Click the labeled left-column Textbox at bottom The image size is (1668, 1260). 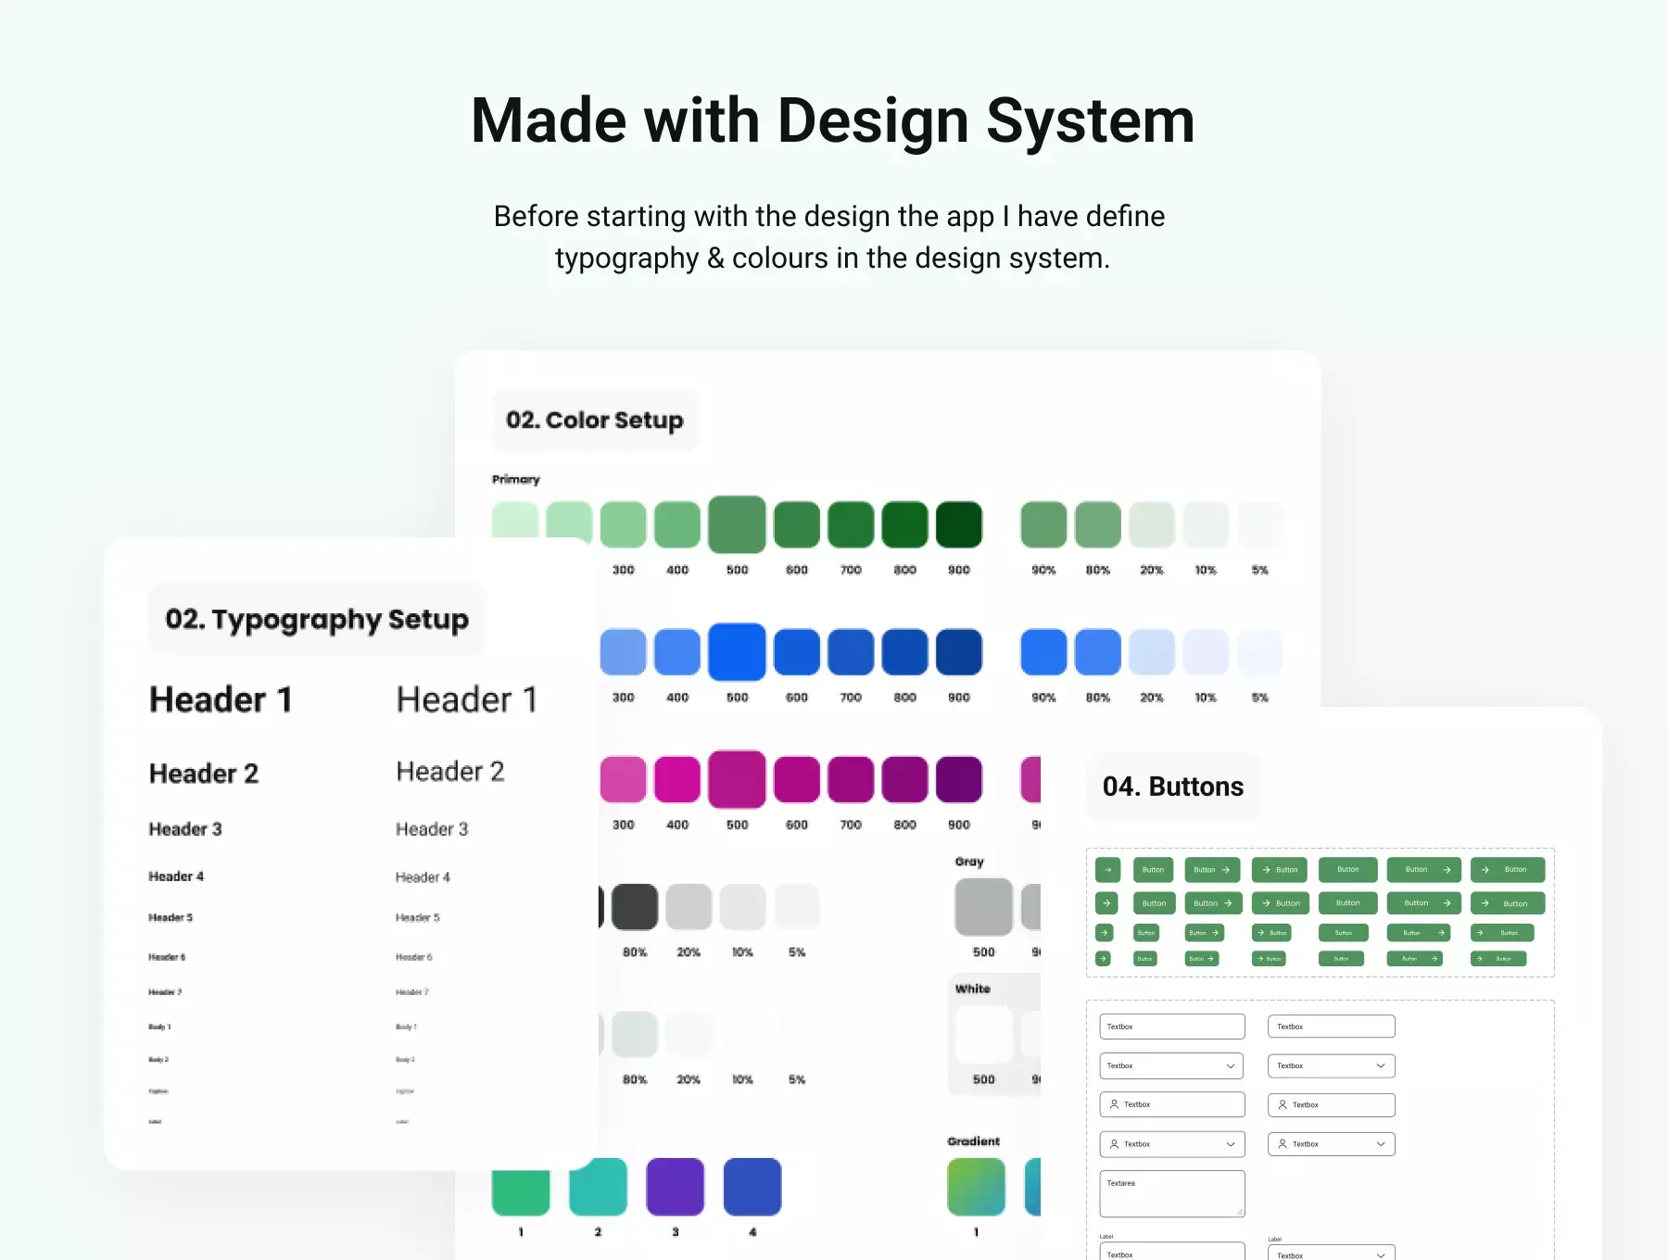(1172, 1252)
